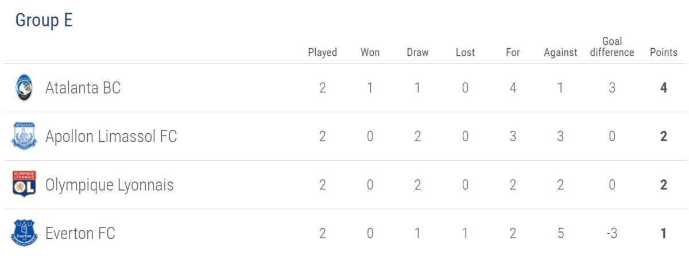Click Apollon Limassol's points value

click(664, 137)
